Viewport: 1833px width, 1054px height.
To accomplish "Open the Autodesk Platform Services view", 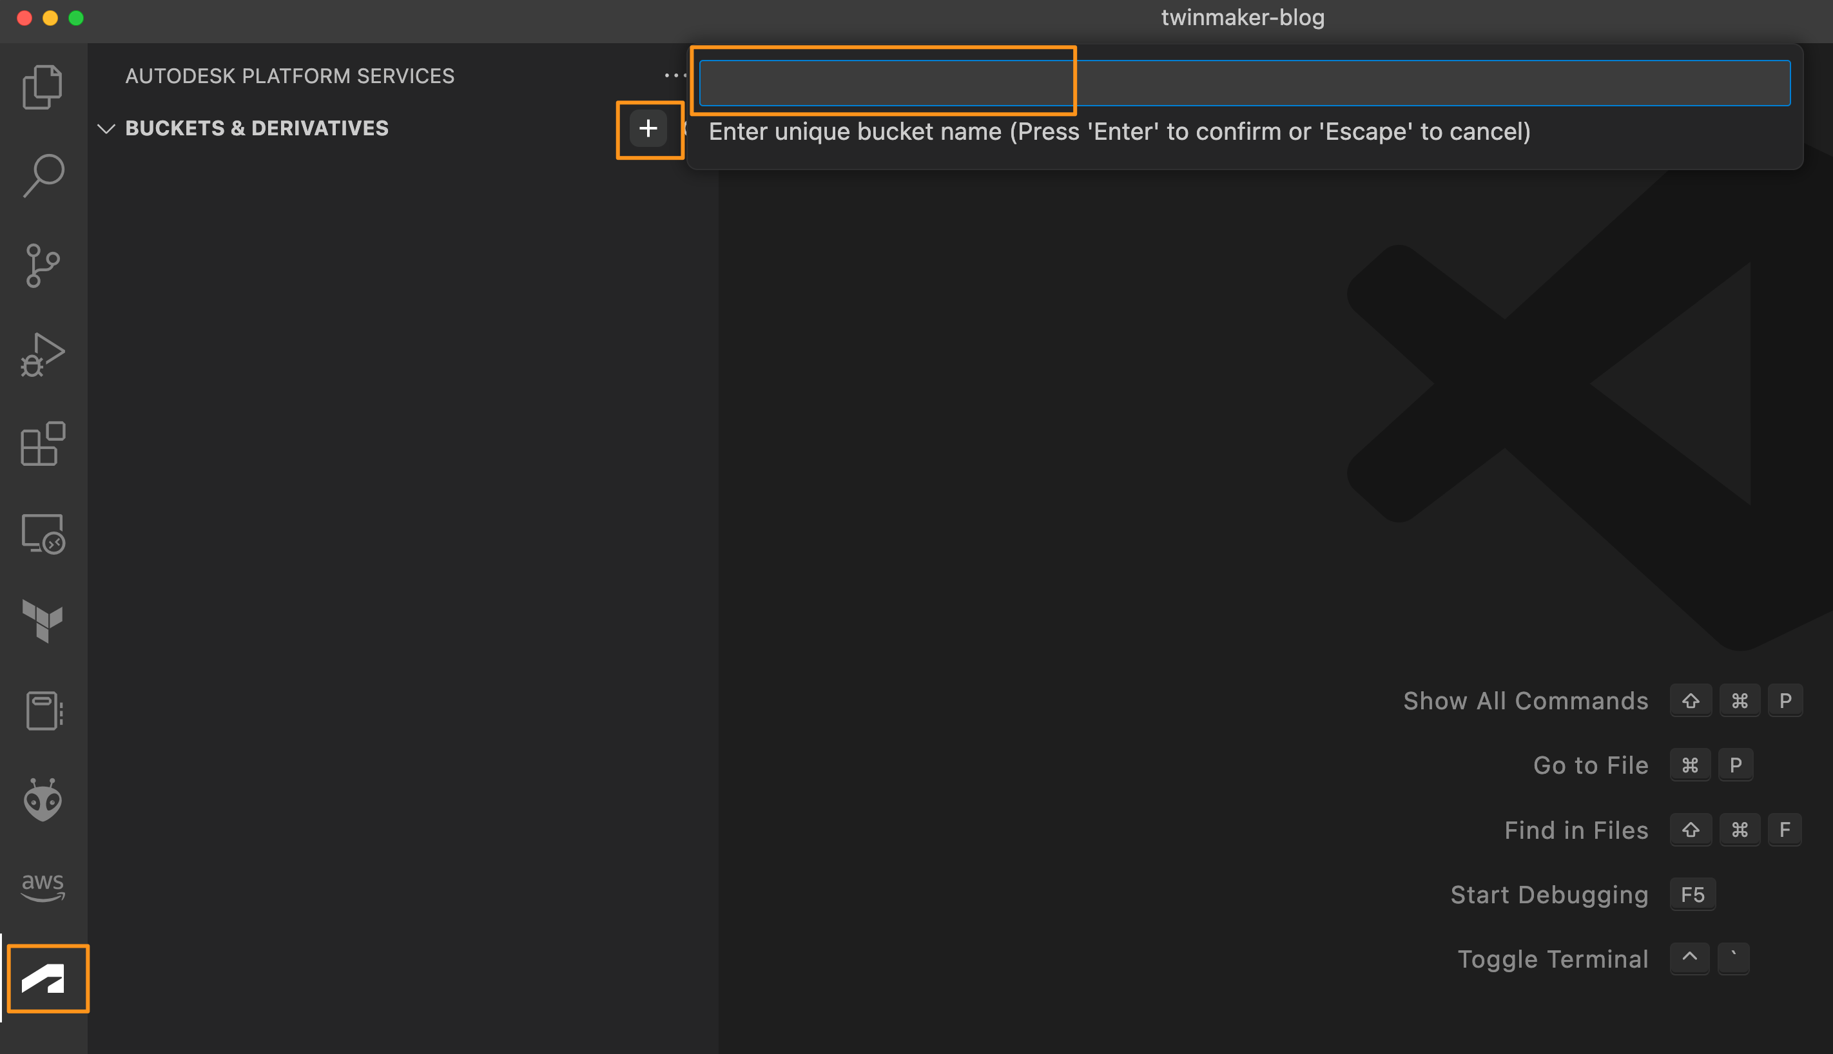I will (43, 978).
